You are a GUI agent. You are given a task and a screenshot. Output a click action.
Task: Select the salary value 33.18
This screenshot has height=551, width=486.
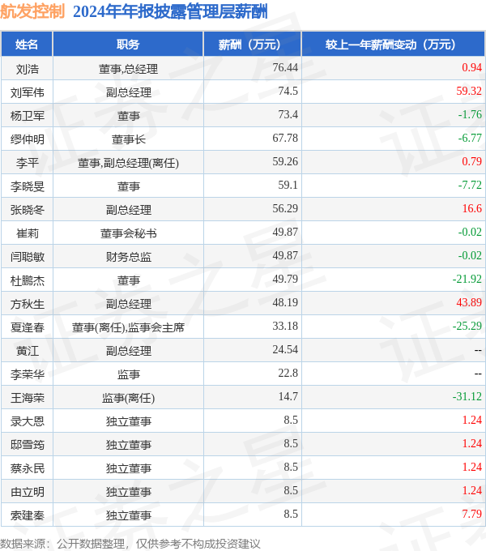(x=285, y=326)
